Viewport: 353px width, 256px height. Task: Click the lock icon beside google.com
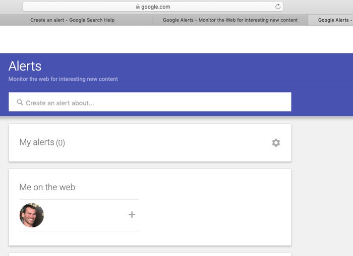pos(138,7)
